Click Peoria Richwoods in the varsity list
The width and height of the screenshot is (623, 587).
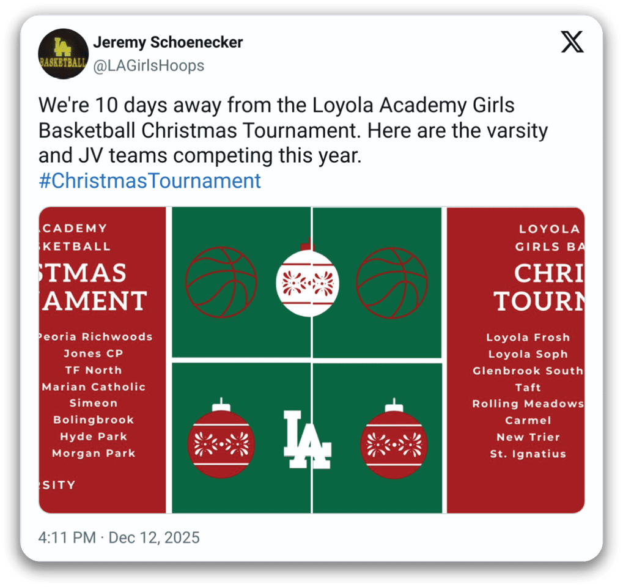coord(96,337)
